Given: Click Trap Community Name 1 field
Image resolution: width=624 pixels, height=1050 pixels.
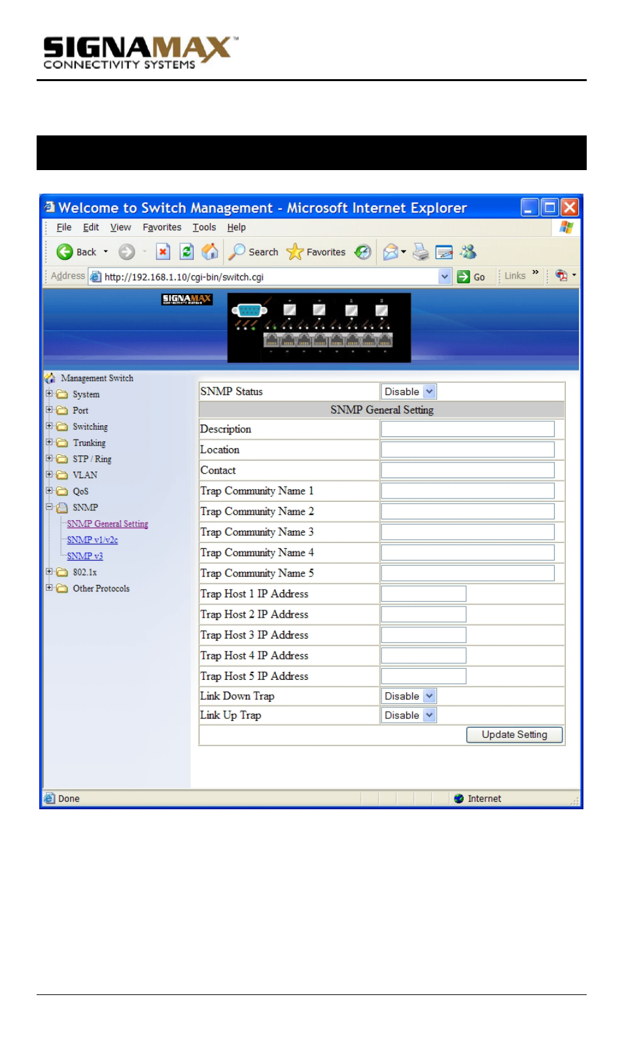Looking at the screenshot, I should [468, 491].
